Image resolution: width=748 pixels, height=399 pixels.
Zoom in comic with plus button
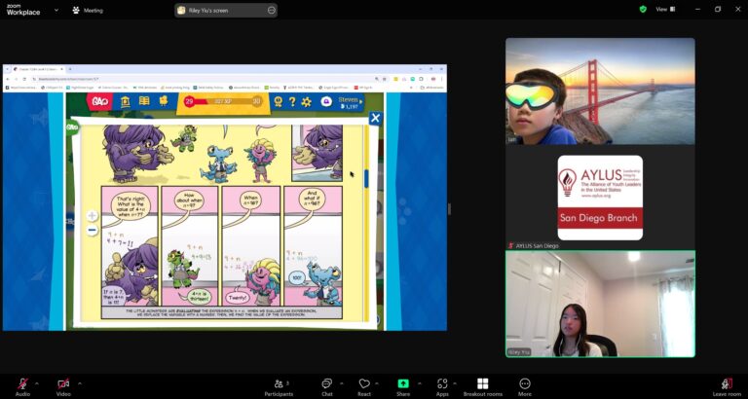93,216
